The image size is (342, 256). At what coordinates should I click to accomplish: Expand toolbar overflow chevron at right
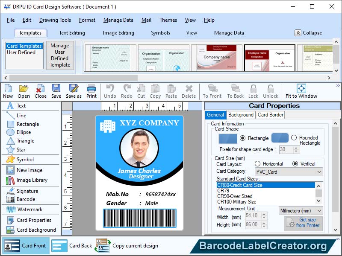[338, 85]
